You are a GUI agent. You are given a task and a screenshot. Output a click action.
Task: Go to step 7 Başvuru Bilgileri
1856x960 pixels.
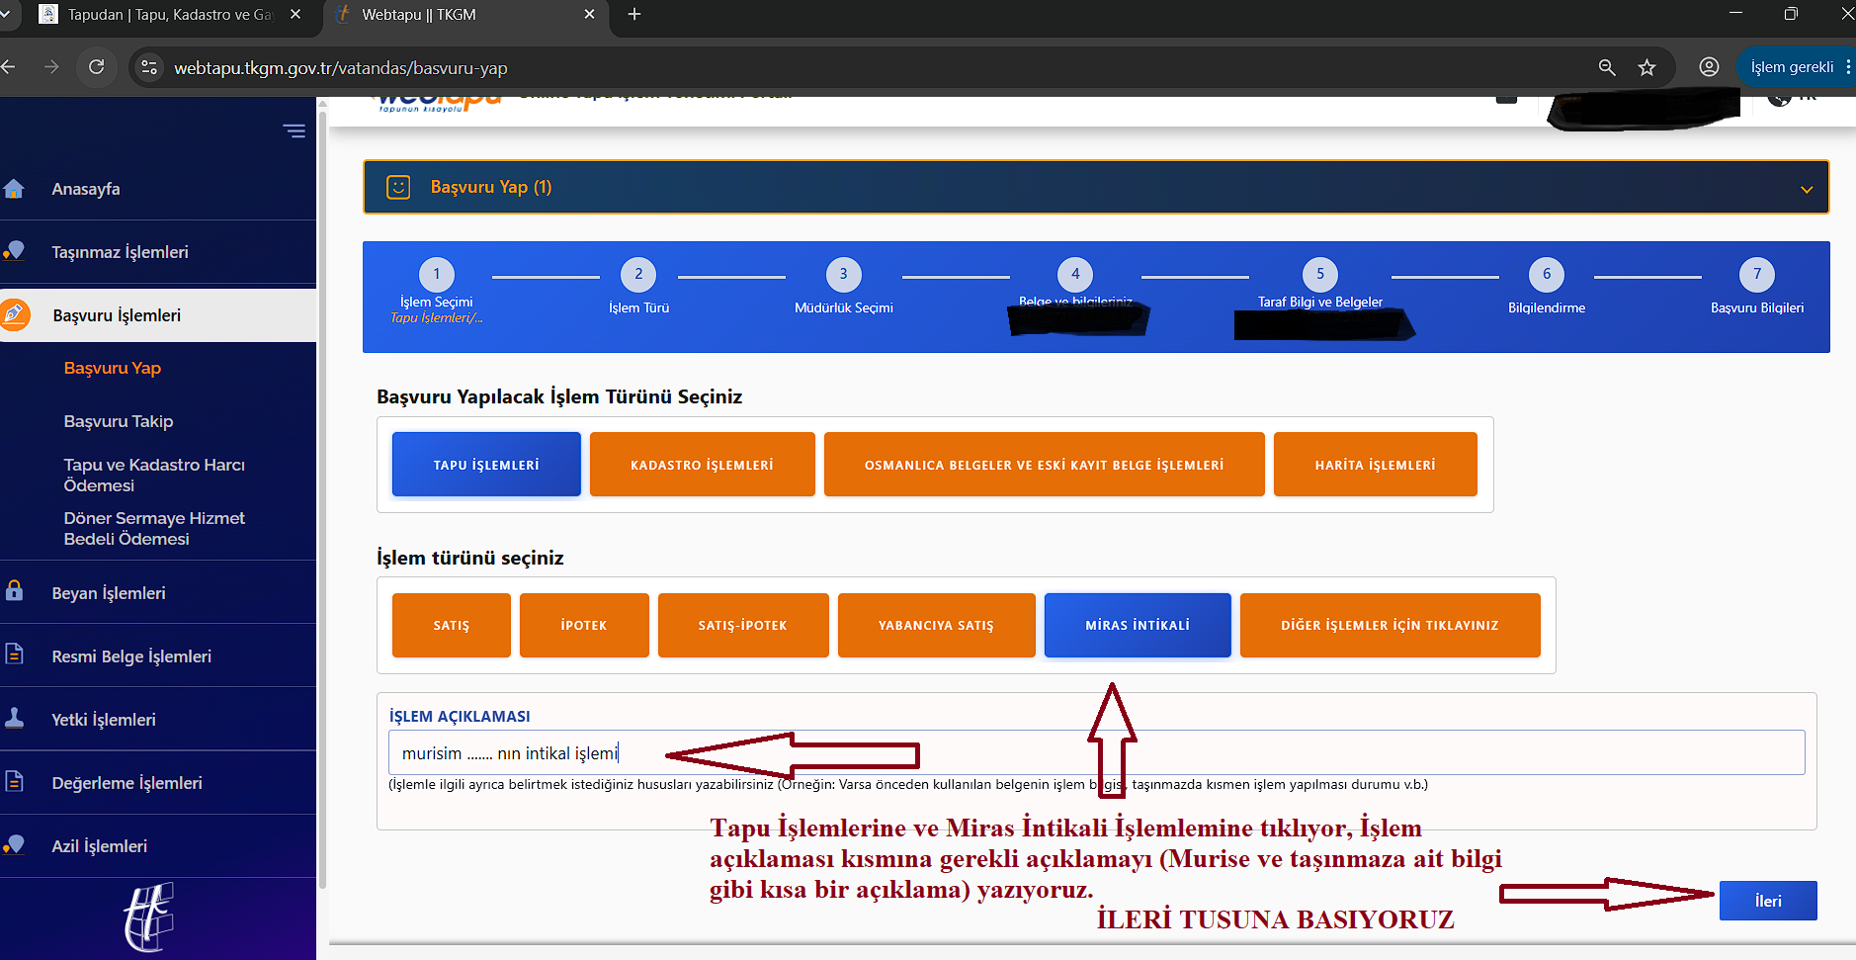1757,287
